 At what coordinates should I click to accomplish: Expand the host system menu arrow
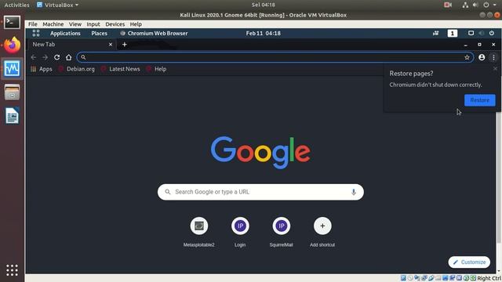pos(495,5)
